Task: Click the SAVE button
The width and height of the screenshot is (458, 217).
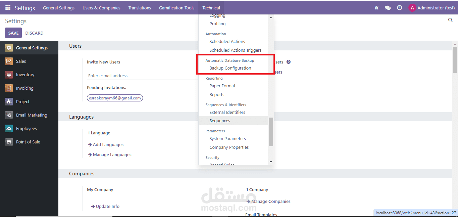Action: pyautogui.click(x=13, y=33)
